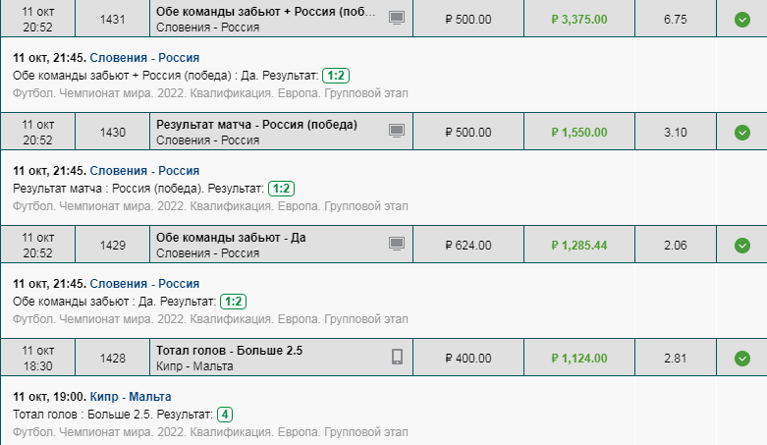Open Словения - Россия link under bet 1431
767x445 pixels.
[144, 58]
